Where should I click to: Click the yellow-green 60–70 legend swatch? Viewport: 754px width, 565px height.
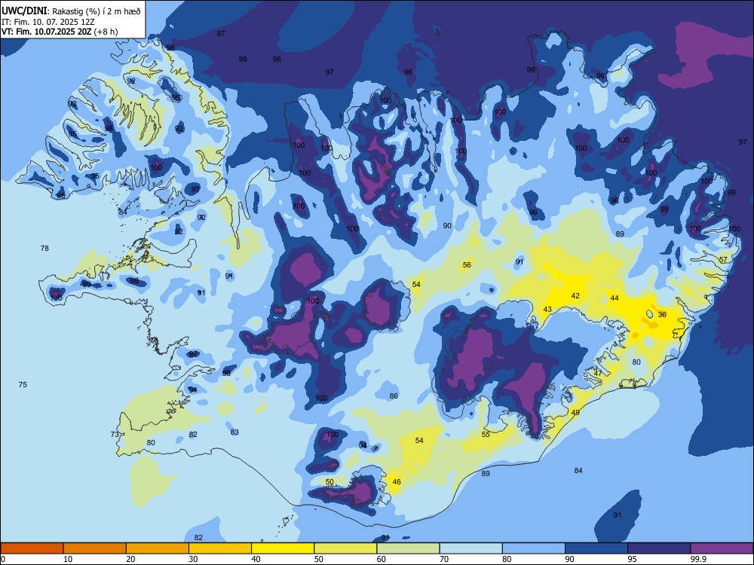tap(408, 548)
